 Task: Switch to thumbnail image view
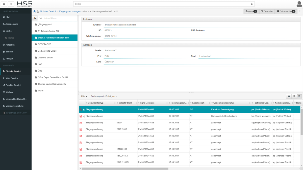[289, 96]
